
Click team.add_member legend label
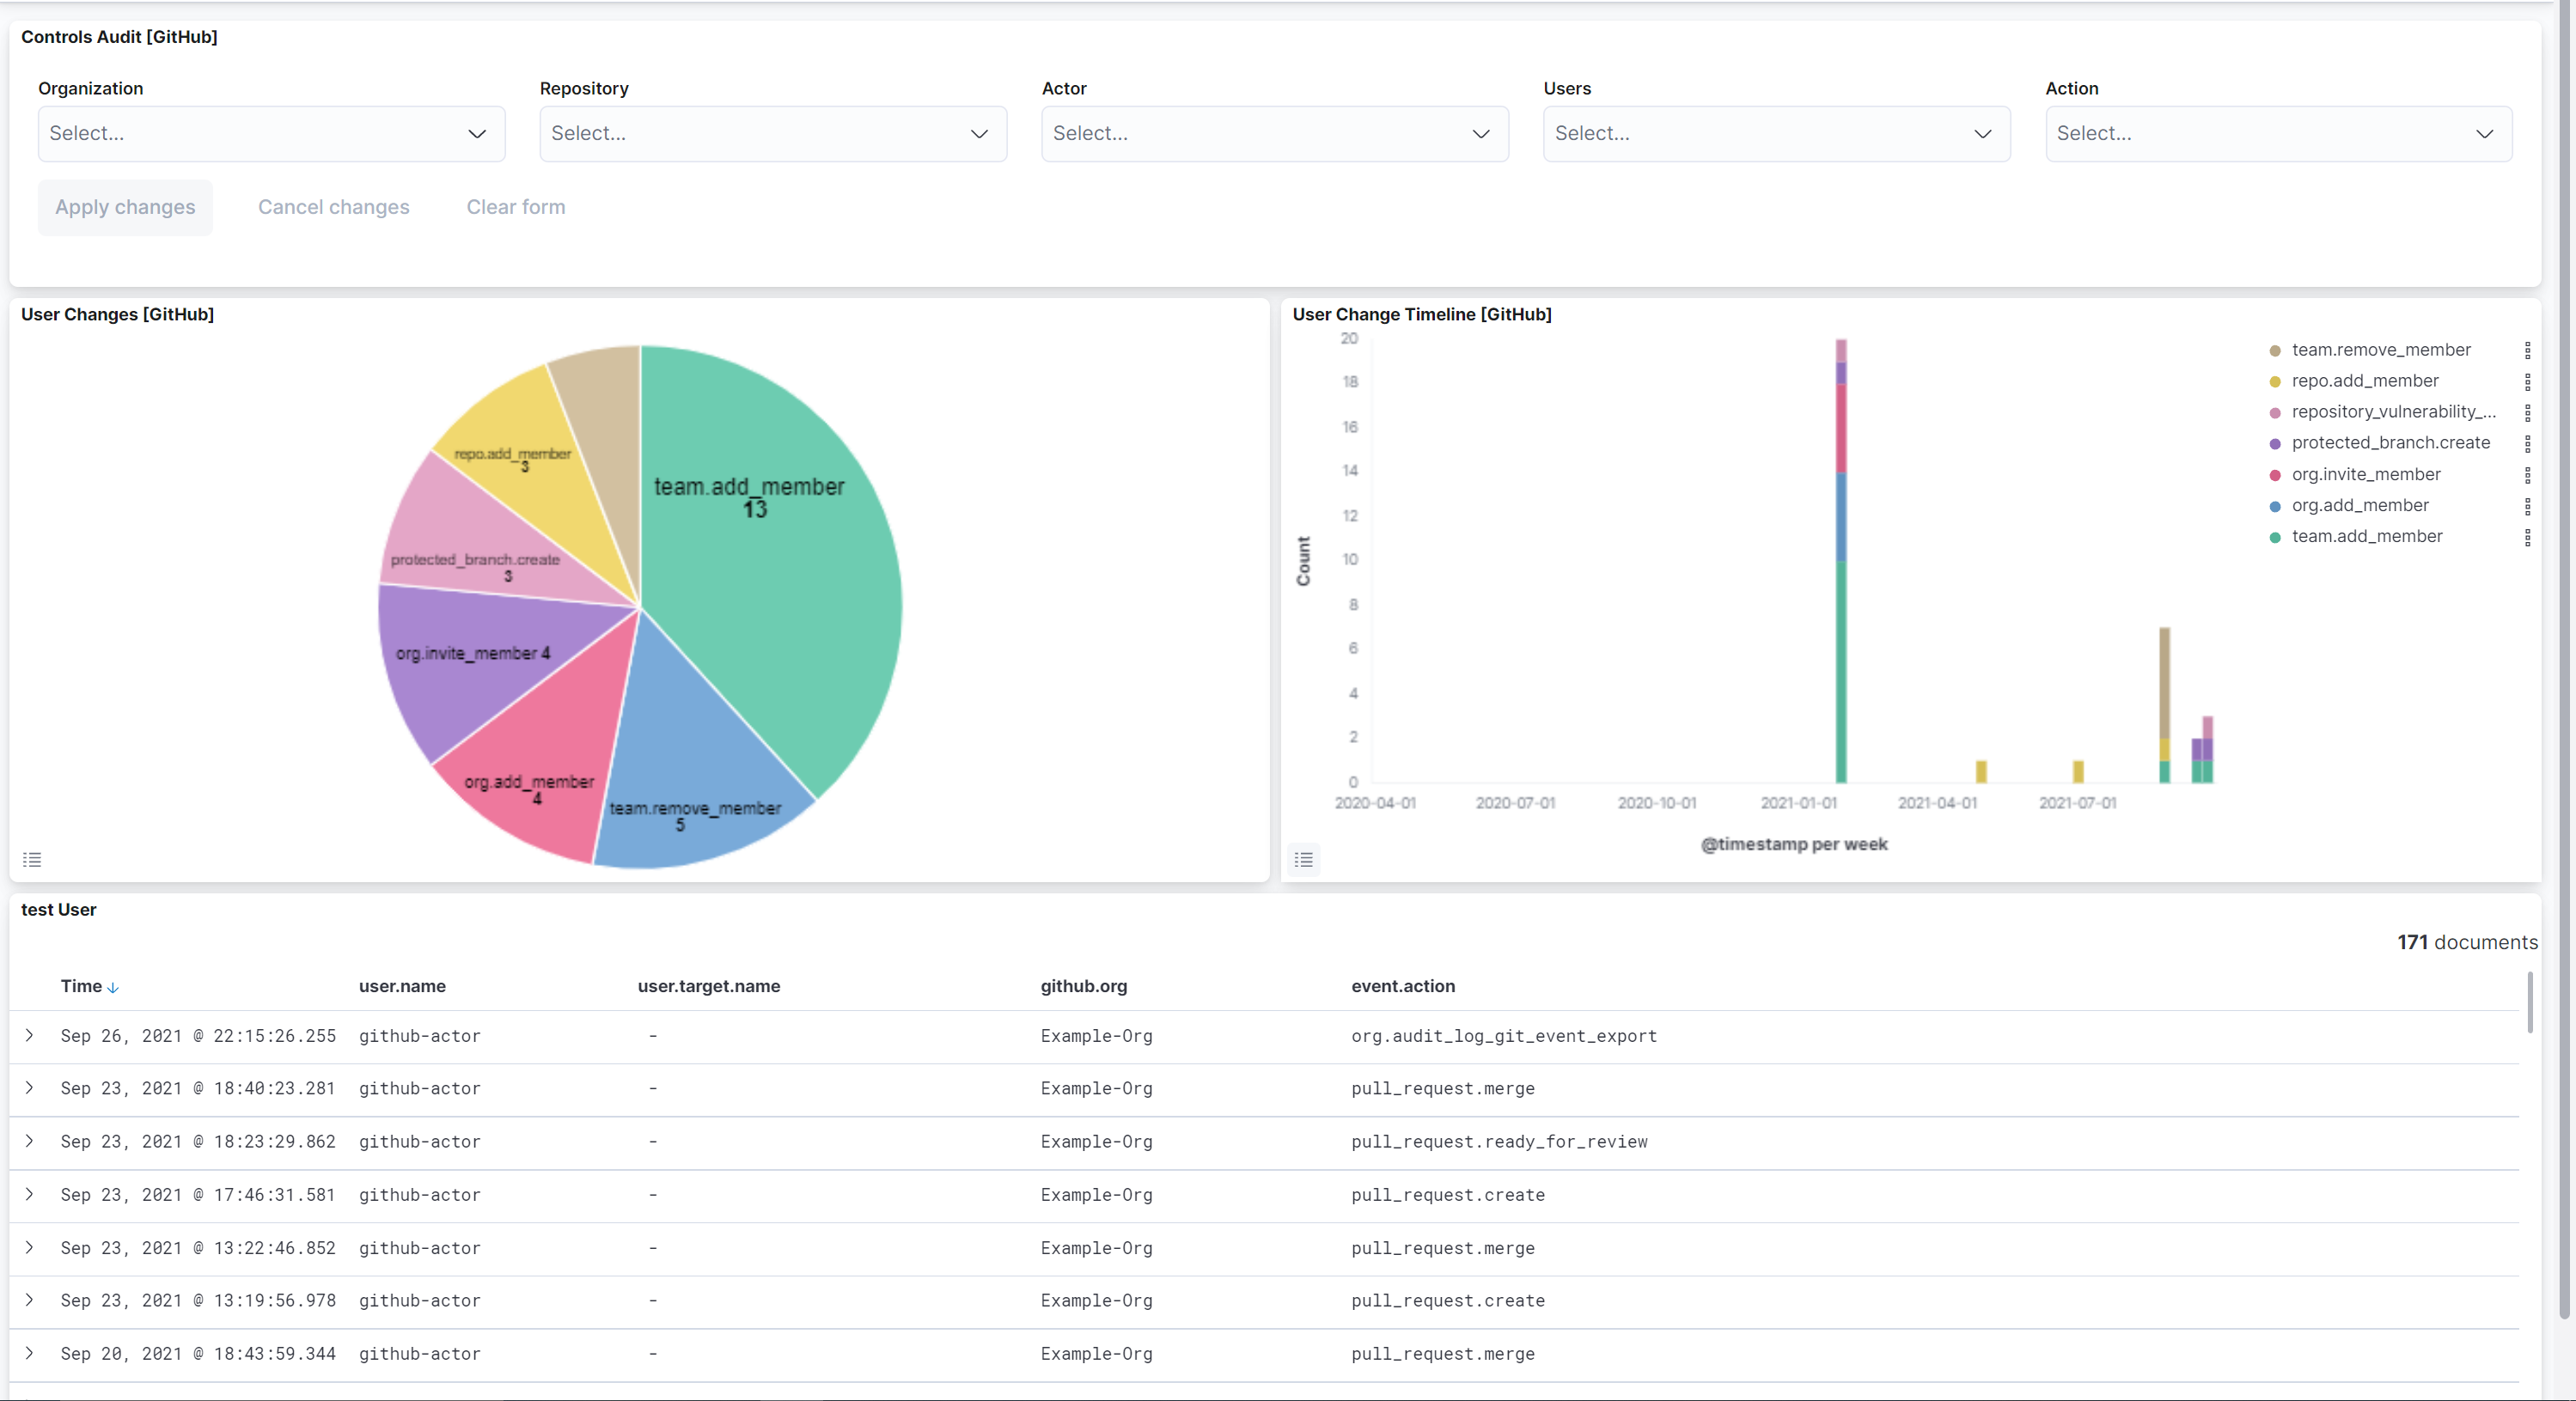(x=2367, y=537)
